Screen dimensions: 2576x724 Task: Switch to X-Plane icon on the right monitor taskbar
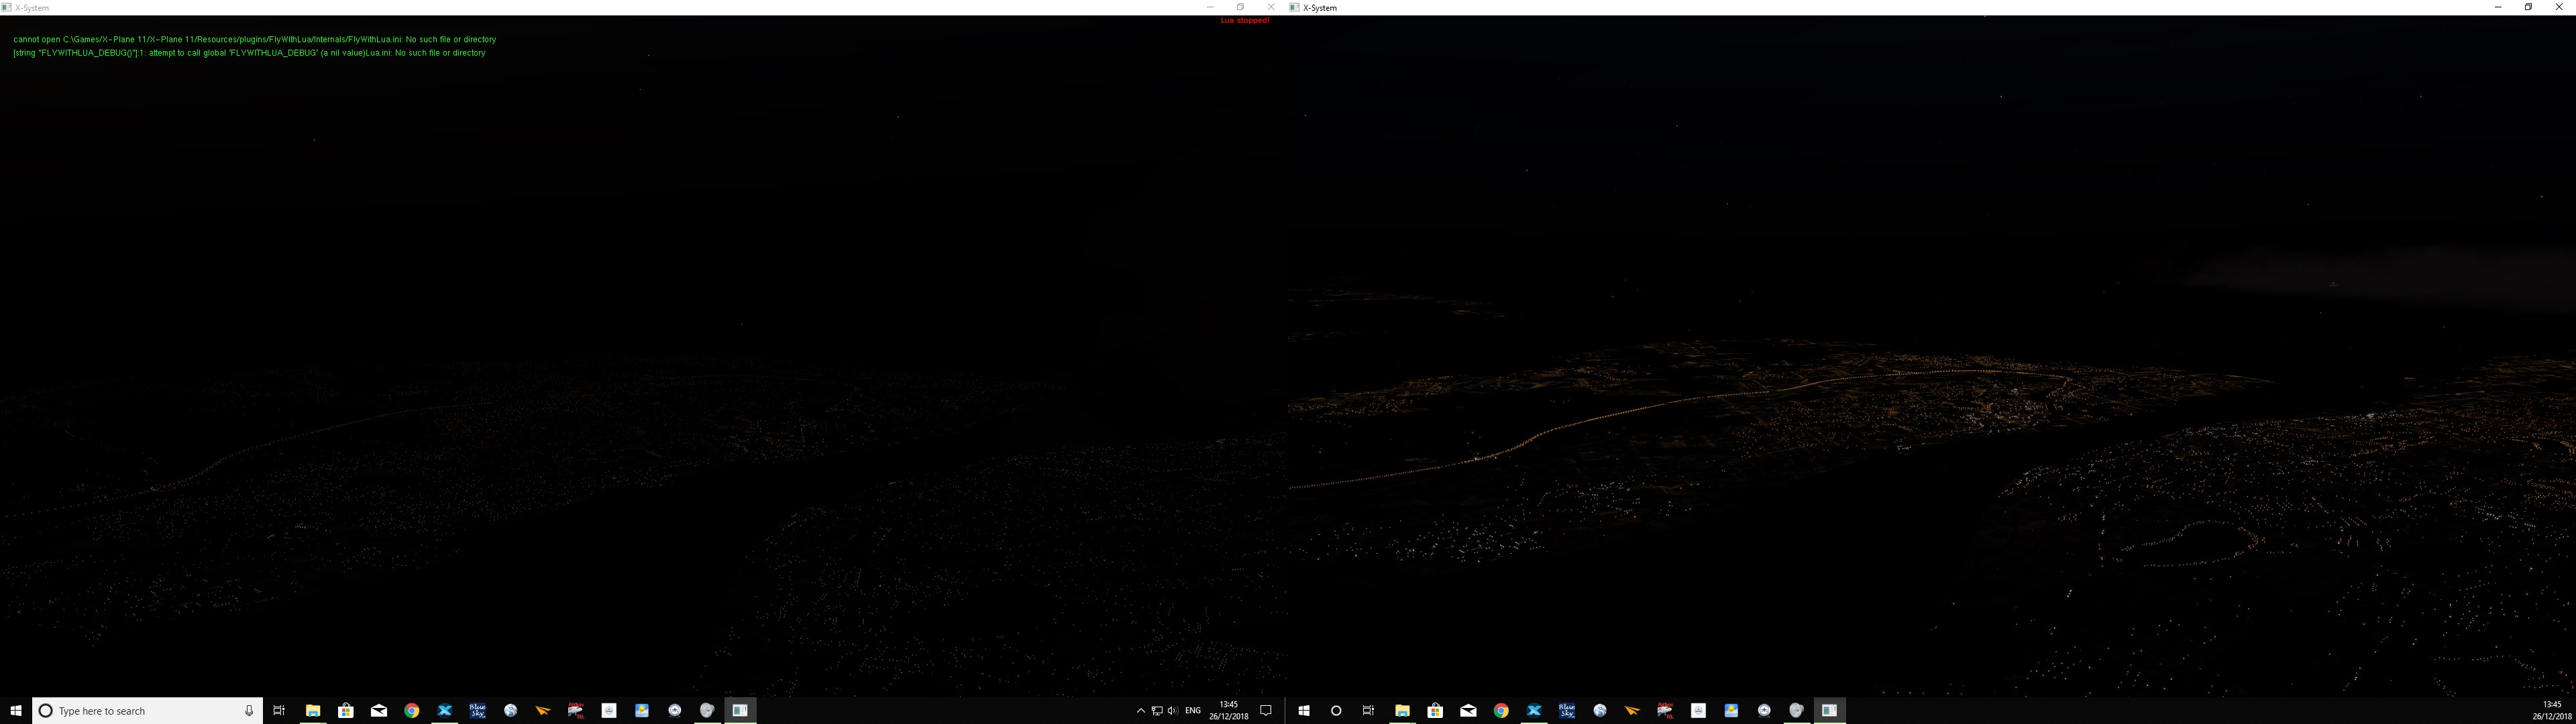click(1534, 710)
